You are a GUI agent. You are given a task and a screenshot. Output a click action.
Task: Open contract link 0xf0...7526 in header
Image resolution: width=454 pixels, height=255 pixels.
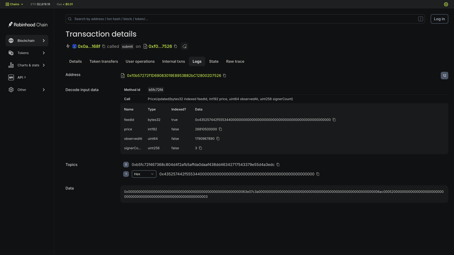point(160,46)
